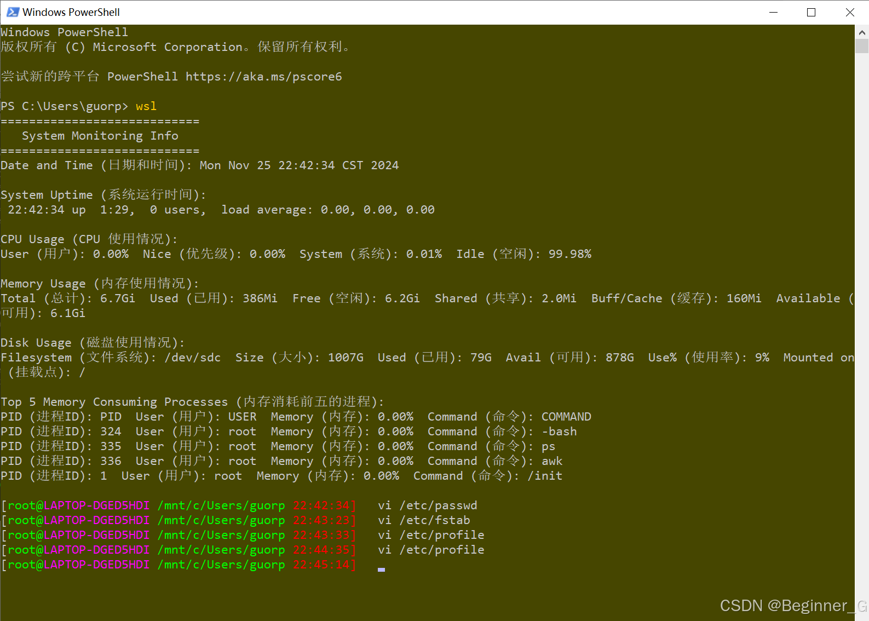Close the Windows PowerShell window
Screen dimensions: 869x621
850,12
